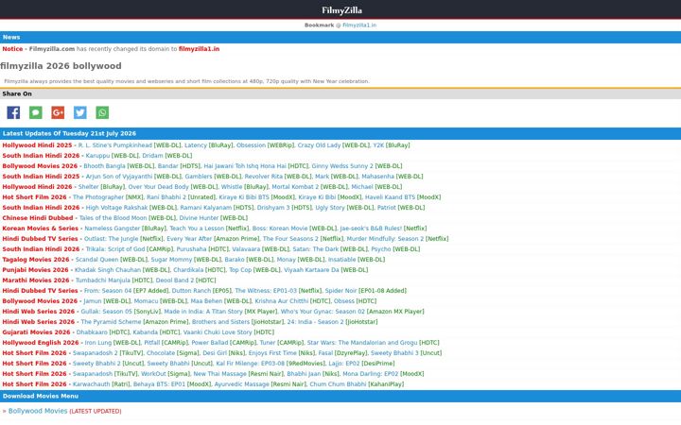Open Crazy Old Lady movie link

(x=319, y=145)
